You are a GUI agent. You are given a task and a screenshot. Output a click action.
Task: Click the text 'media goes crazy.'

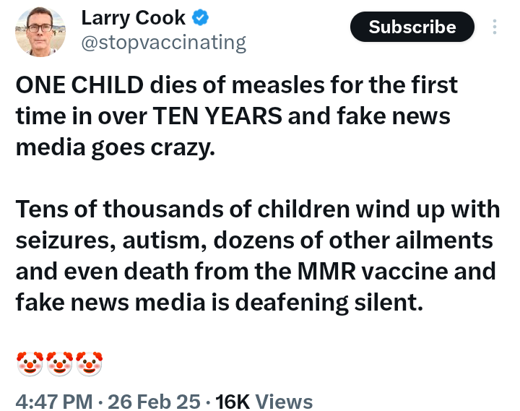pyautogui.click(x=116, y=147)
